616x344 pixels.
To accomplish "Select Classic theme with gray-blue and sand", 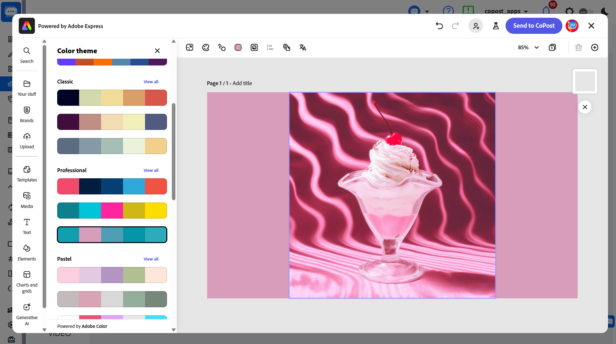I will click(x=112, y=146).
